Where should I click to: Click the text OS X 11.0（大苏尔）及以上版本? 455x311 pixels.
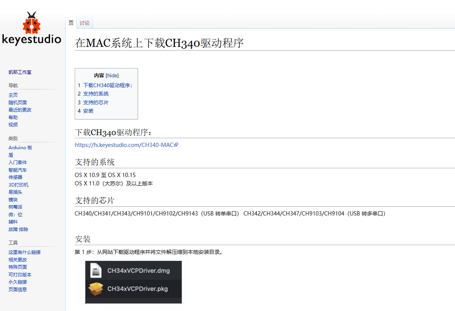(114, 183)
